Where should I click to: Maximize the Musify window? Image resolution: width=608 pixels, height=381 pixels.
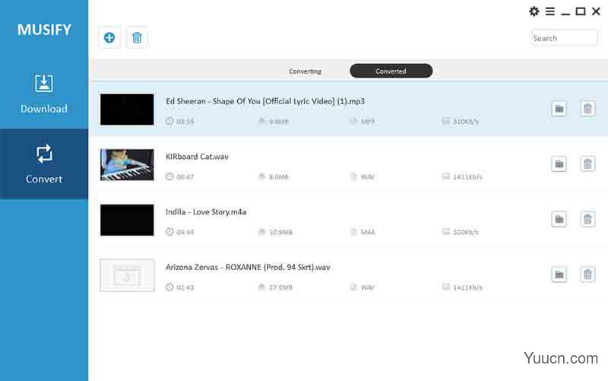(581, 11)
